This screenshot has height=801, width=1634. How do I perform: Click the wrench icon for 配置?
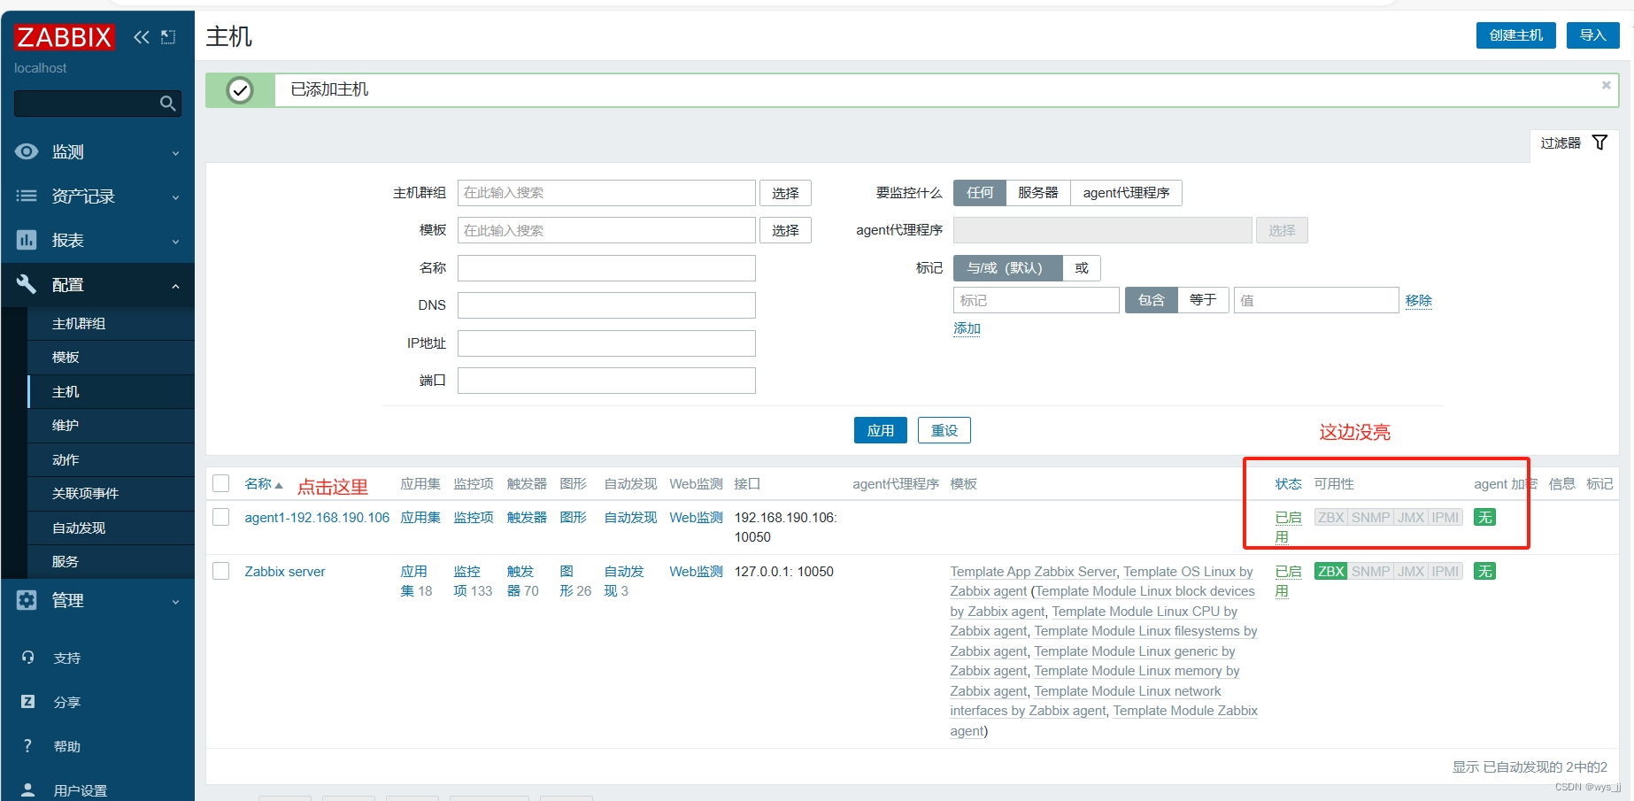click(27, 284)
